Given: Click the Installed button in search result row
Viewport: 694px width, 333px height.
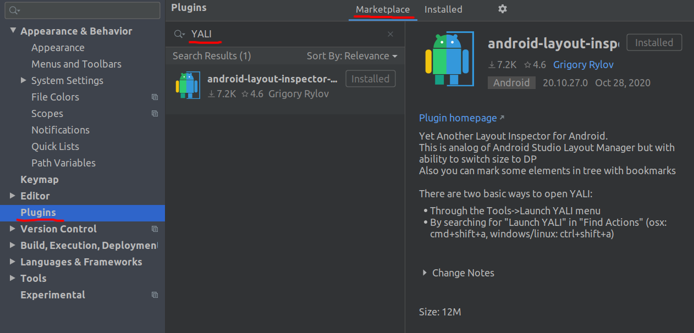Looking at the screenshot, I should [371, 79].
